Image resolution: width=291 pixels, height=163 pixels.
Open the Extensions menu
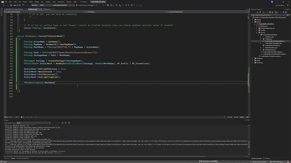click(61, 2)
